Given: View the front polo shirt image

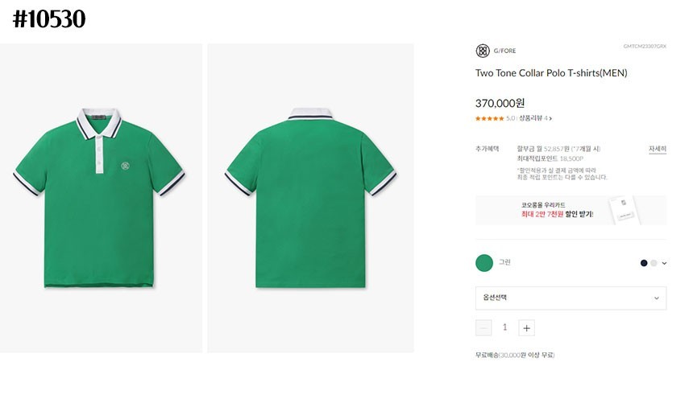Looking at the screenshot, I should [100, 198].
